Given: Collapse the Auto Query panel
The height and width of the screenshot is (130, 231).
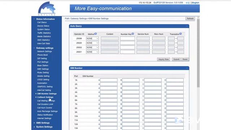Looking at the screenshot, I should click(x=187, y=26).
